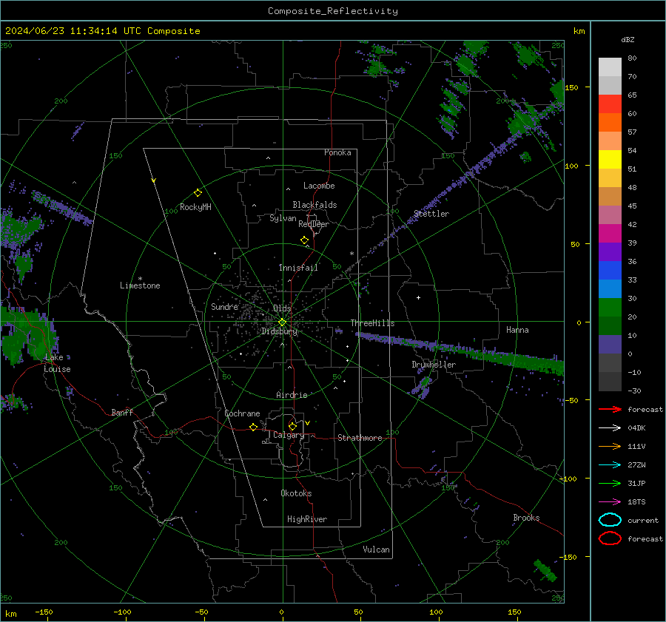Click the Okotoks city label
Image resolution: width=666 pixels, height=622 pixels.
pos(296,493)
